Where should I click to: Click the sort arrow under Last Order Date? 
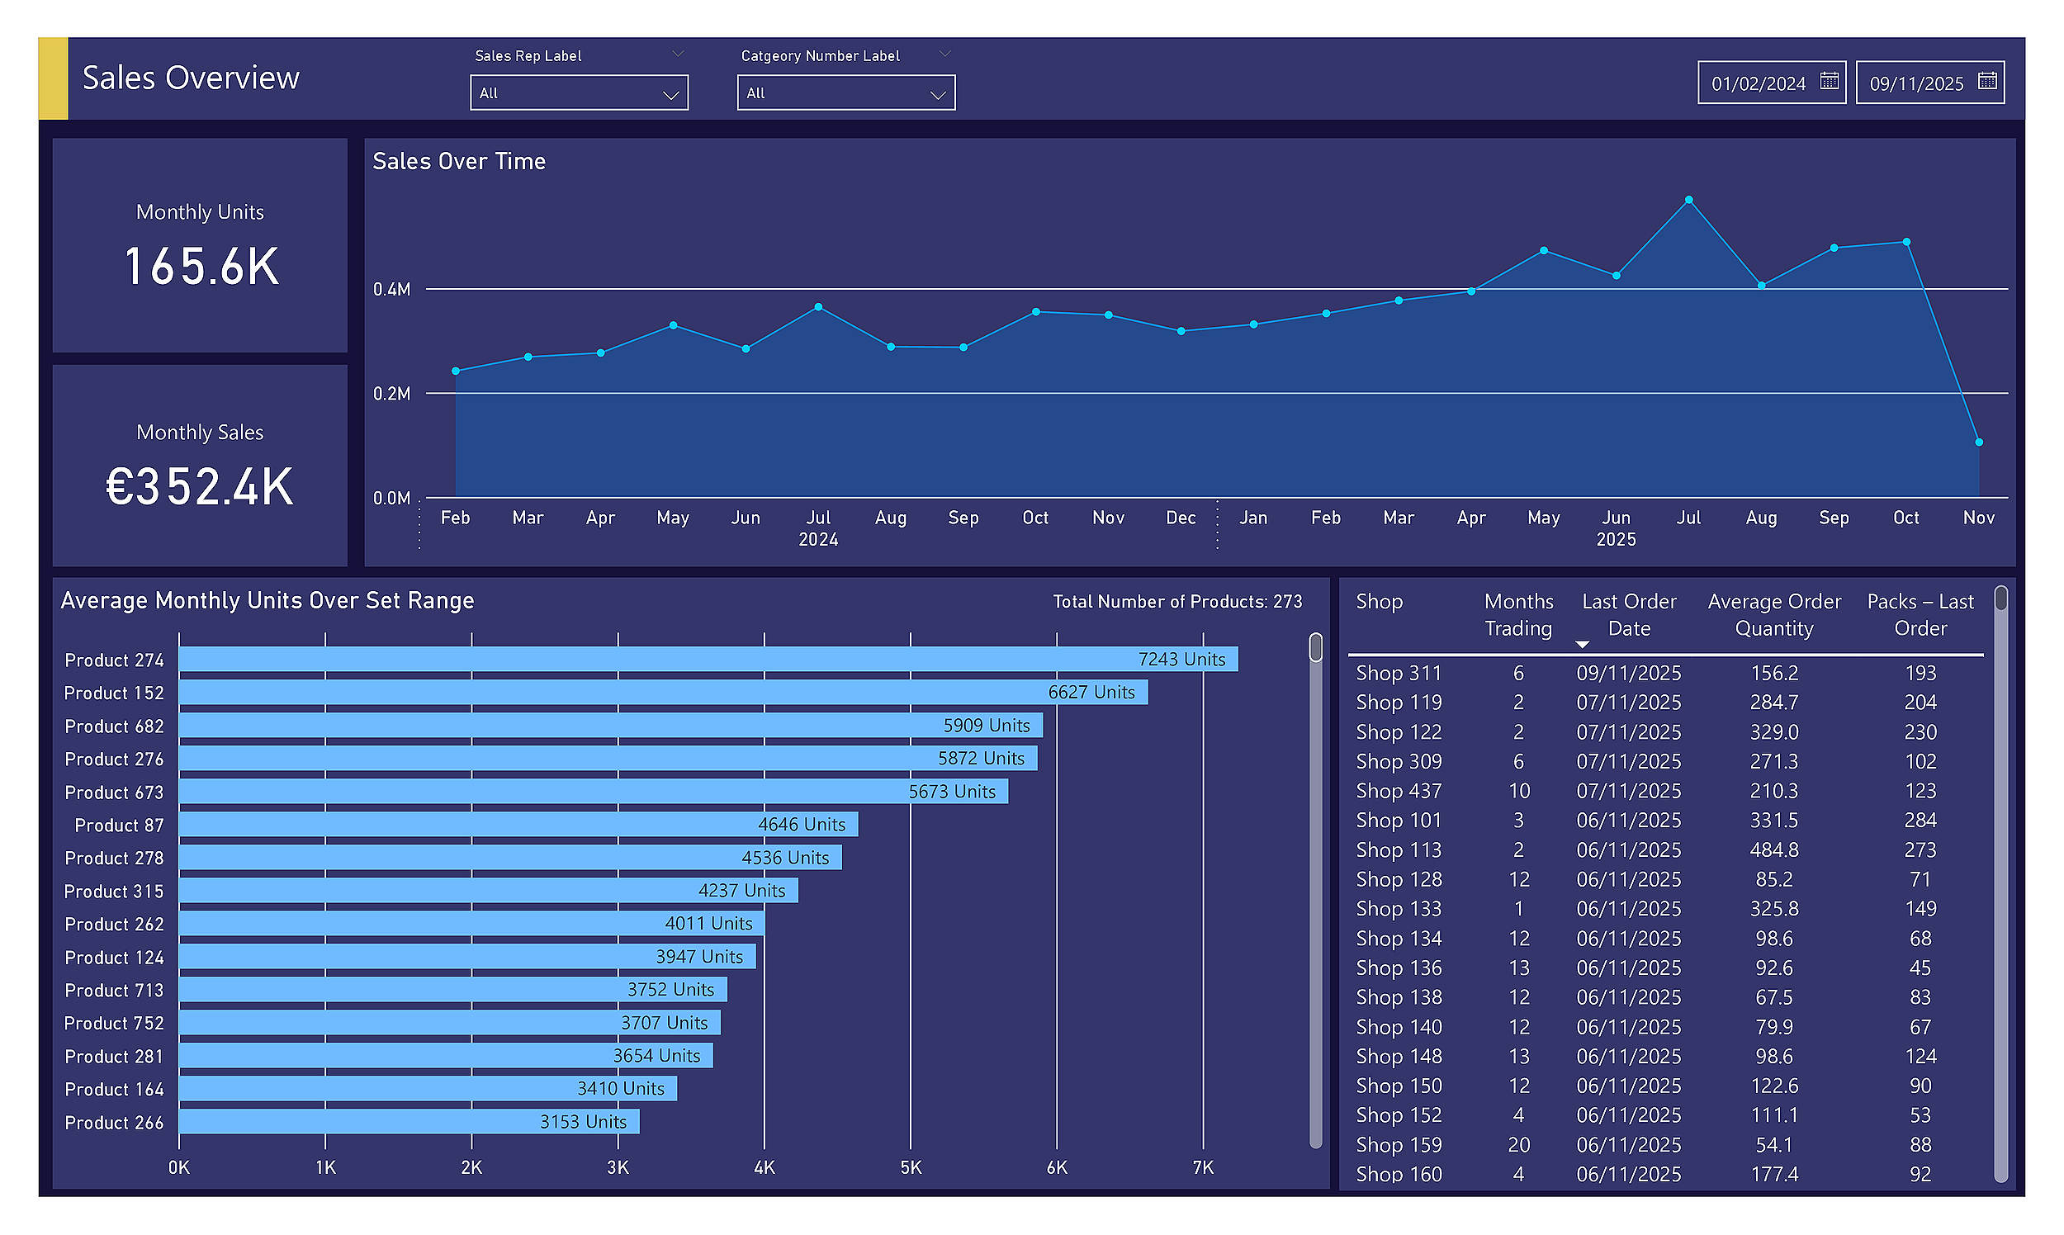[x=1582, y=645]
